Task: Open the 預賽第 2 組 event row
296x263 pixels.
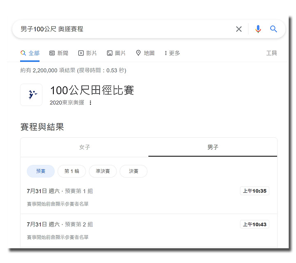Action: pyautogui.click(x=149, y=231)
